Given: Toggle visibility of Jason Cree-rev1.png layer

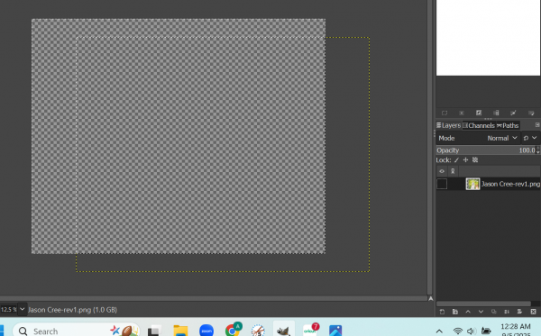Looking at the screenshot, I should tap(442, 184).
